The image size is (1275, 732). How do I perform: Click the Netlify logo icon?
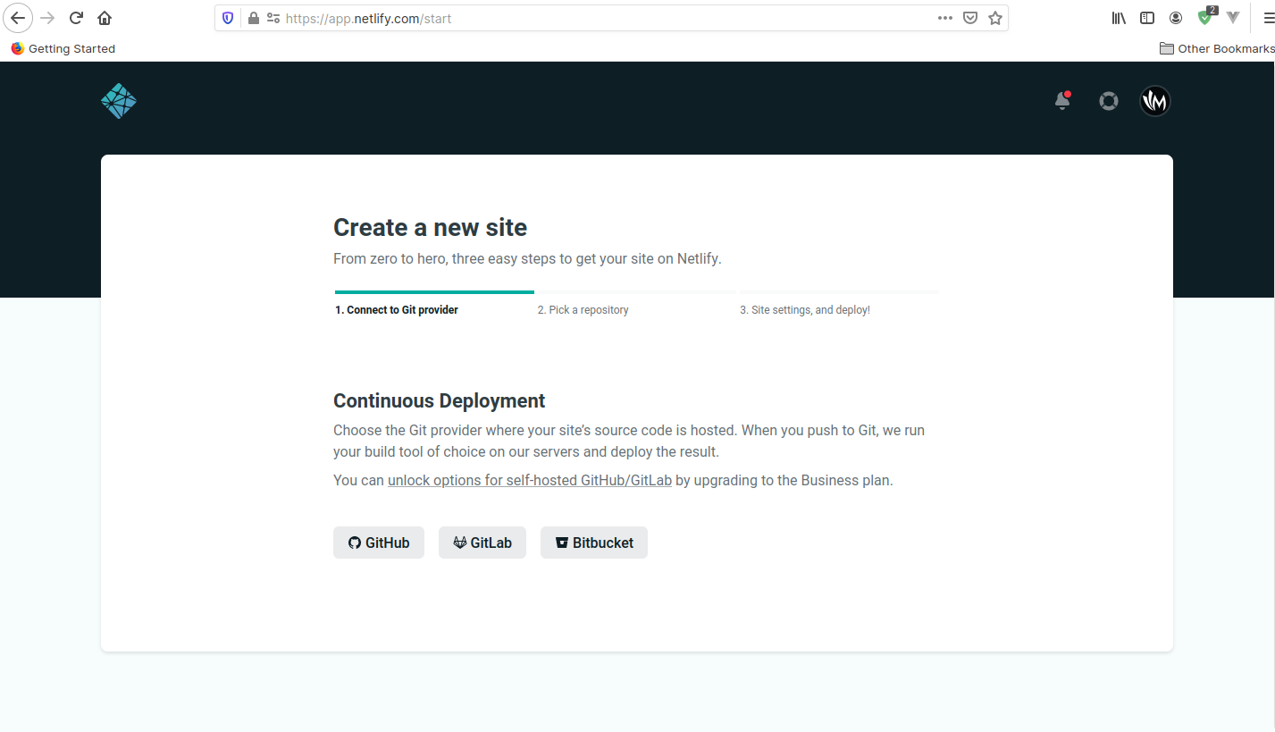tap(119, 101)
